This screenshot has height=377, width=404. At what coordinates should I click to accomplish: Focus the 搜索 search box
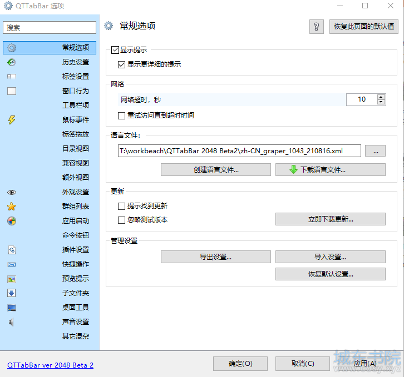point(50,28)
